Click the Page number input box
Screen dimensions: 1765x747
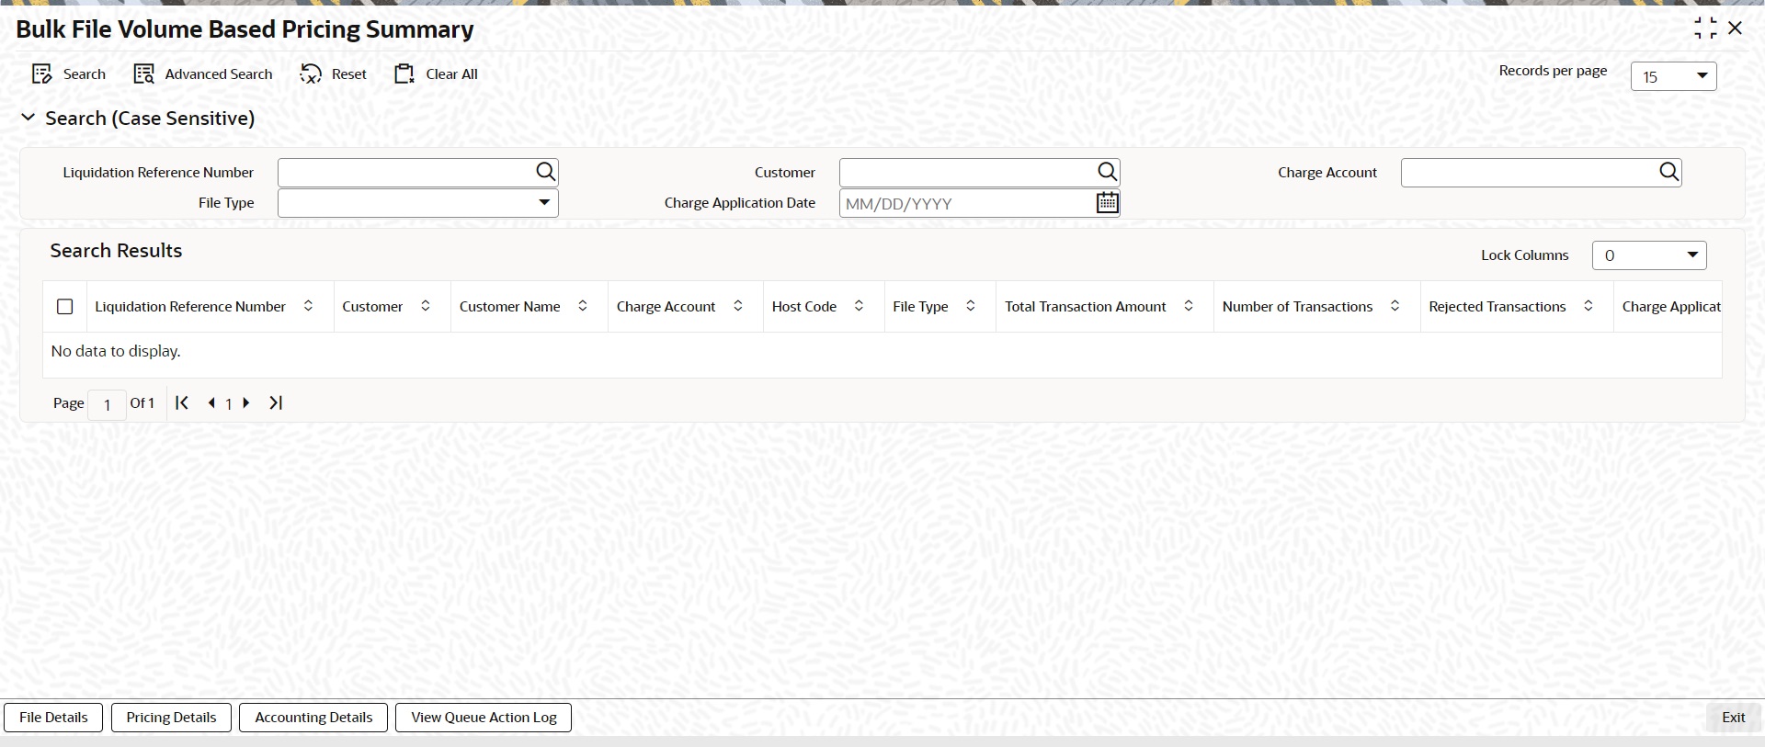[108, 404]
